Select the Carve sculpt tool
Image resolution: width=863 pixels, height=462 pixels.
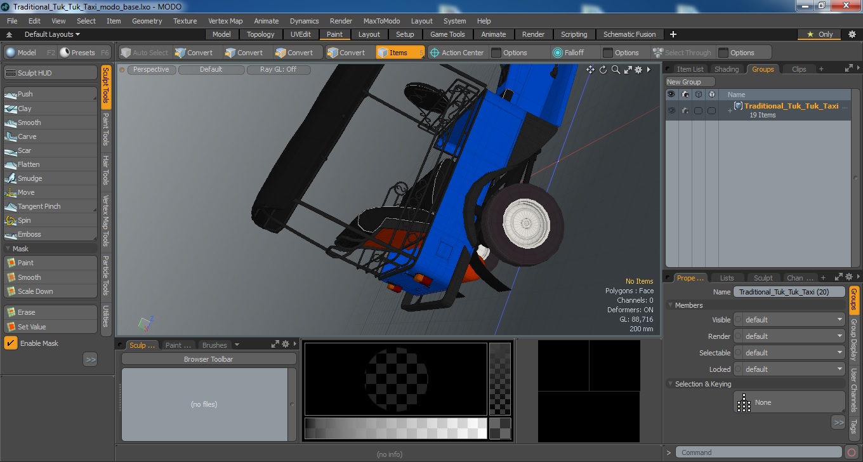[51, 136]
